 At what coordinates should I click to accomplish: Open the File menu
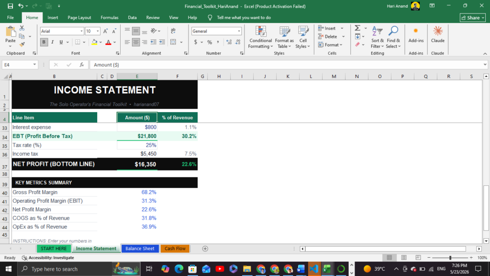pyautogui.click(x=11, y=18)
